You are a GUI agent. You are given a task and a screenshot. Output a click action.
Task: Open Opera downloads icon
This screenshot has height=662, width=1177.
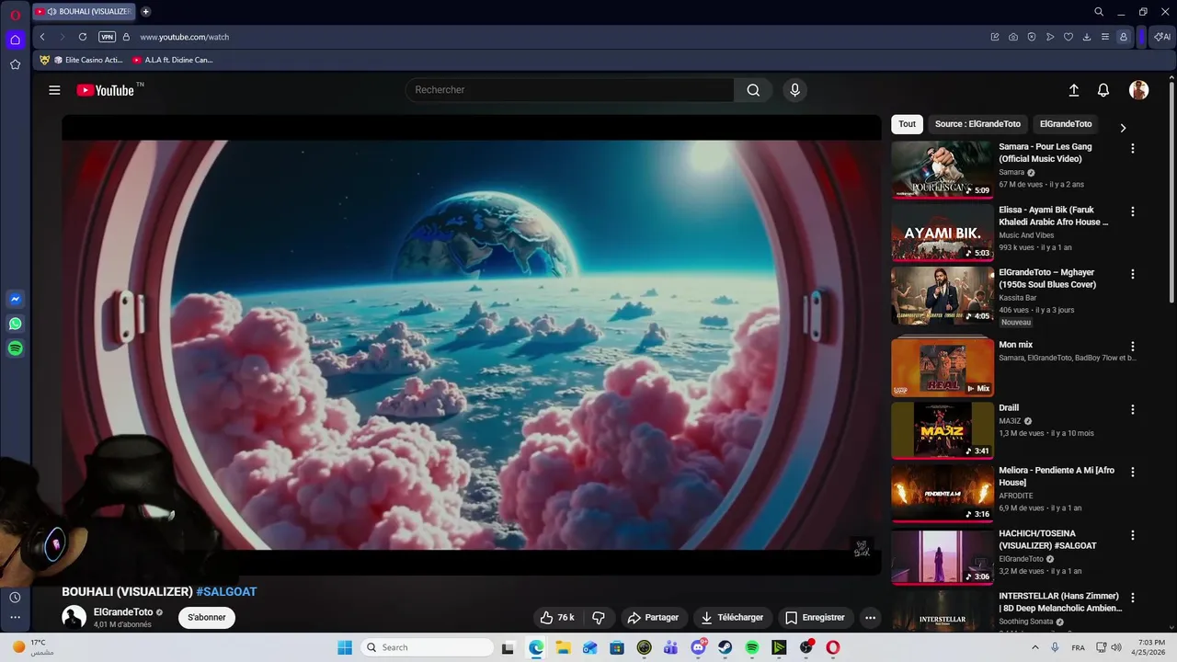point(1086,37)
